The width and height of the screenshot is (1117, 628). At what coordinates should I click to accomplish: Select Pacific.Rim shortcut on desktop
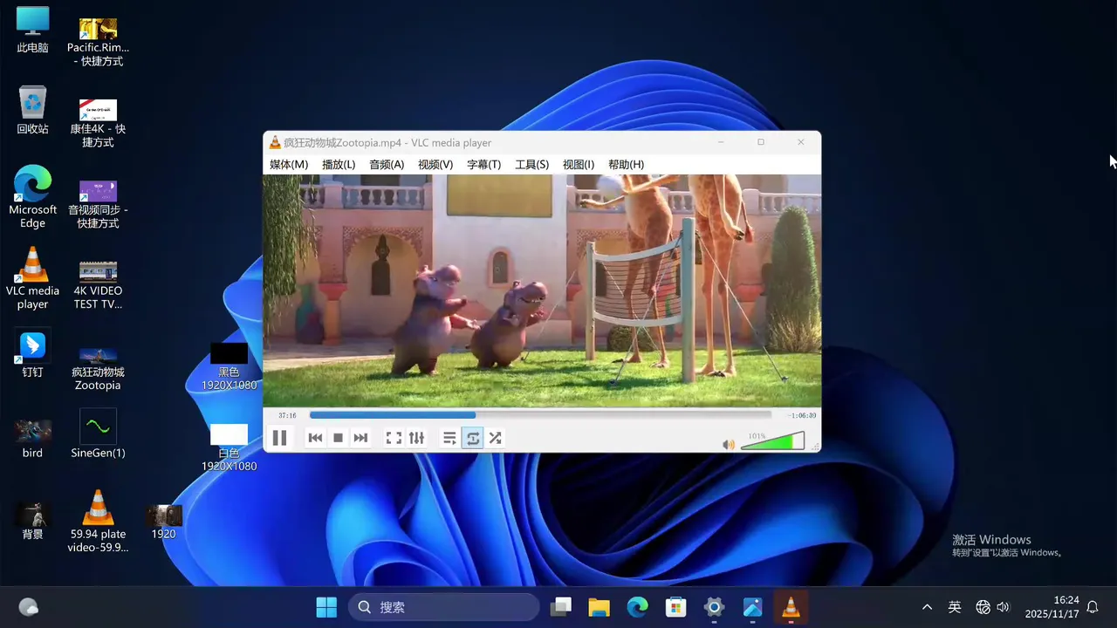point(98,42)
